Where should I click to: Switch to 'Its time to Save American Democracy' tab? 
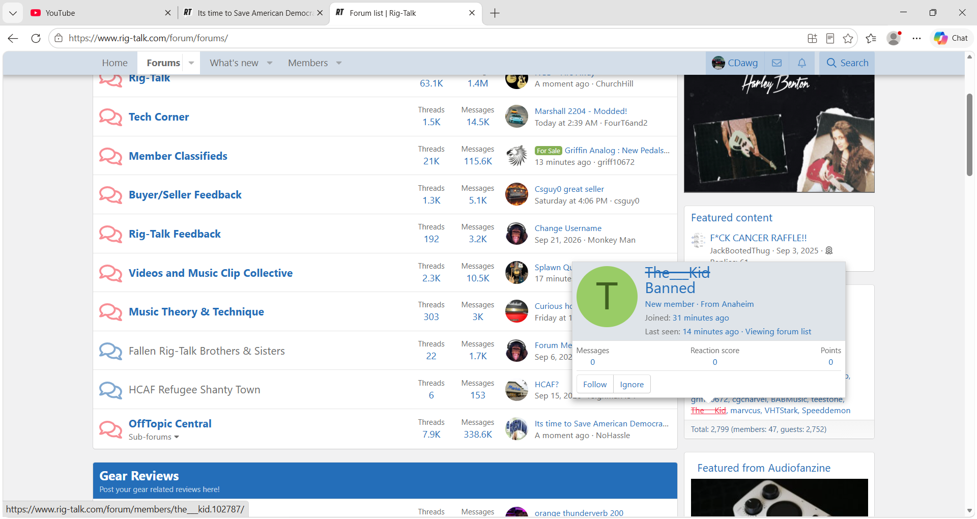pyautogui.click(x=253, y=13)
